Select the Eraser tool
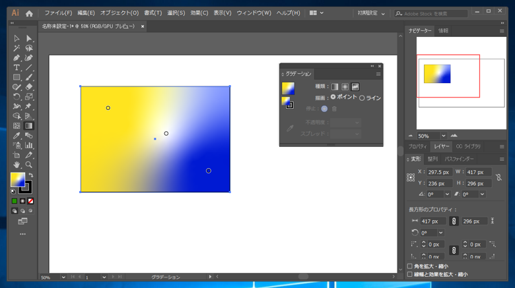Image resolution: width=515 pixels, height=288 pixels. click(x=29, y=87)
